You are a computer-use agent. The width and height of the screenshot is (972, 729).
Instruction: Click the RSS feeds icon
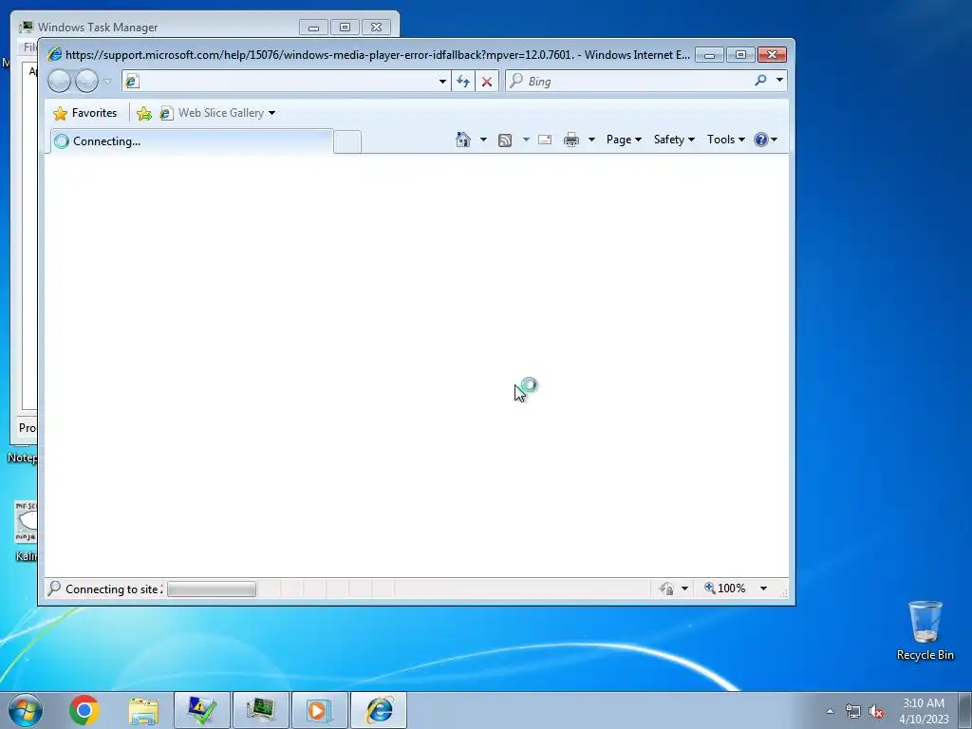click(505, 140)
